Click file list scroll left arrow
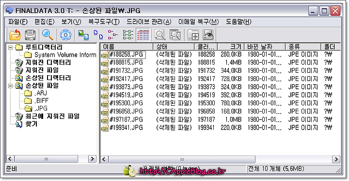Viewport: 349px width, 181px height. pos(105,159)
